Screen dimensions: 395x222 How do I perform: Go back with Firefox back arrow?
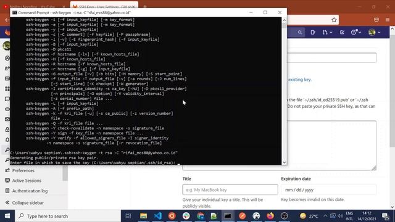click(7, 20)
